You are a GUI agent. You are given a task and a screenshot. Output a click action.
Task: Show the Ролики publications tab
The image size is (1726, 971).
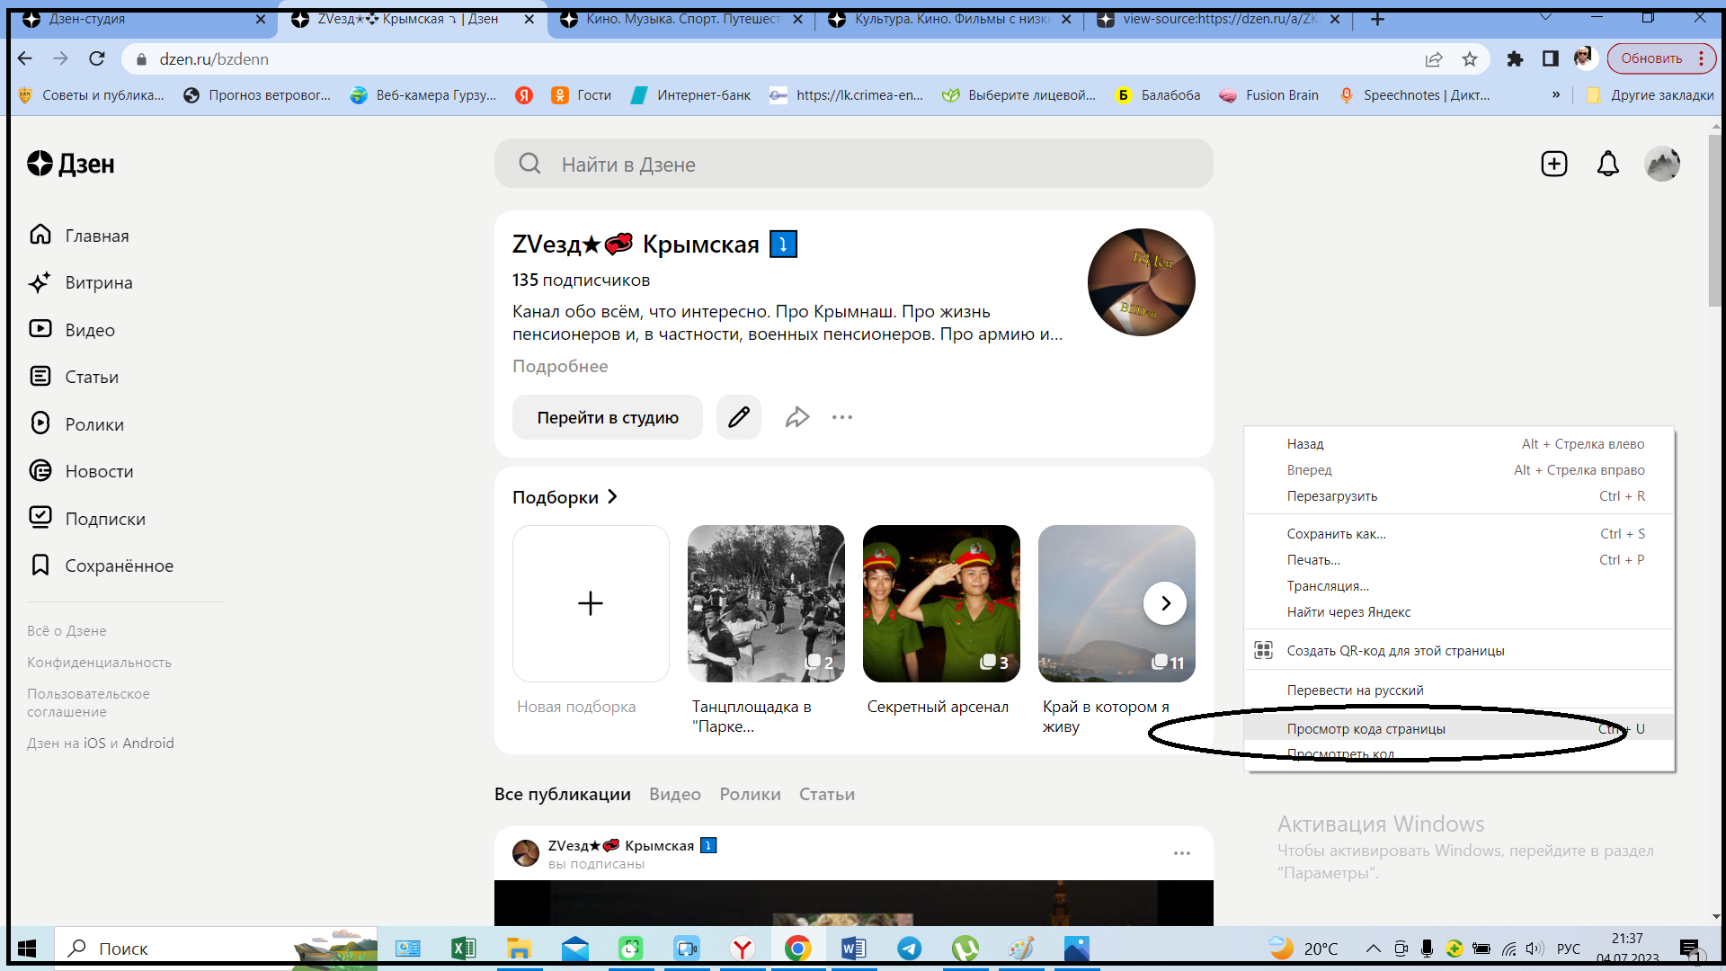[x=750, y=794]
